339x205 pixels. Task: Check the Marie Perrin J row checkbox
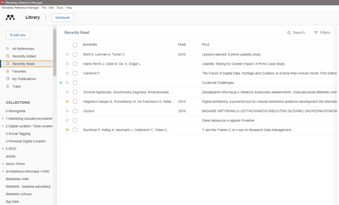point(75,64)
